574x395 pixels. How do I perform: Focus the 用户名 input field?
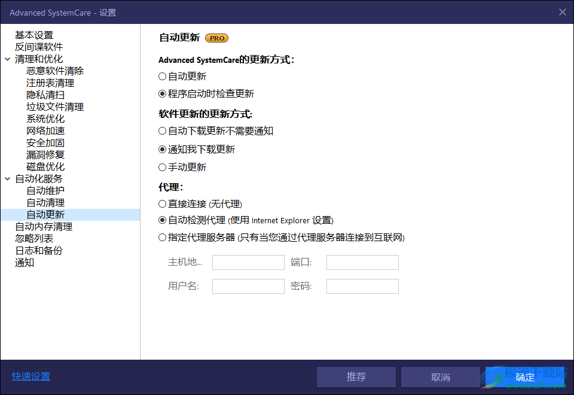(x=248, y=286)
